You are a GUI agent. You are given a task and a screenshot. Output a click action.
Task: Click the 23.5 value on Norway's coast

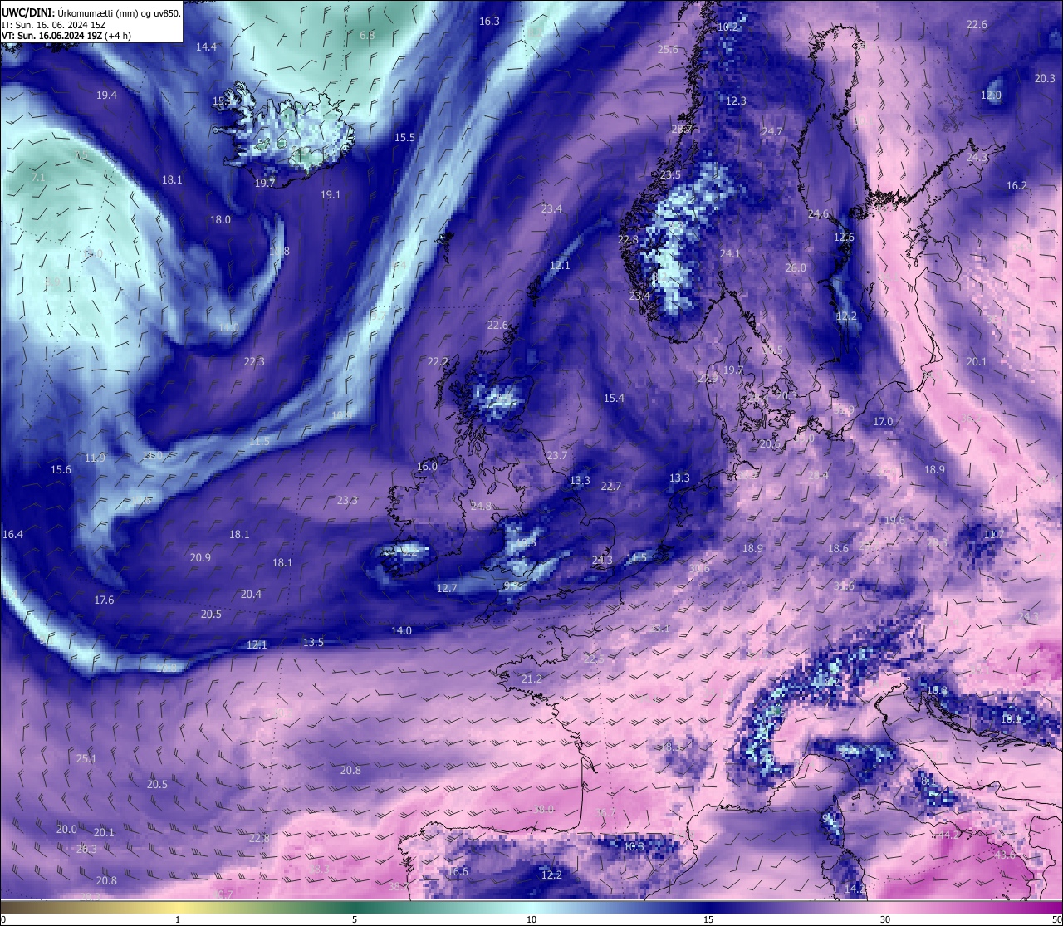pyautogui.click(x=670, y=174)
